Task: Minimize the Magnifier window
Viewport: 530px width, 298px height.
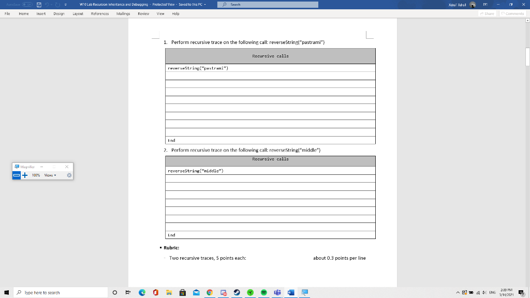Action: 41,167
